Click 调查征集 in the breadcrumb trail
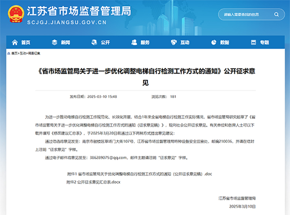The height and width of the screenshot is (215, 290). point(34,53)
